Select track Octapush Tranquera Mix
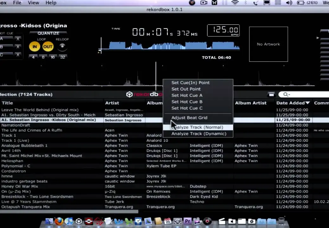 [26, 207]
